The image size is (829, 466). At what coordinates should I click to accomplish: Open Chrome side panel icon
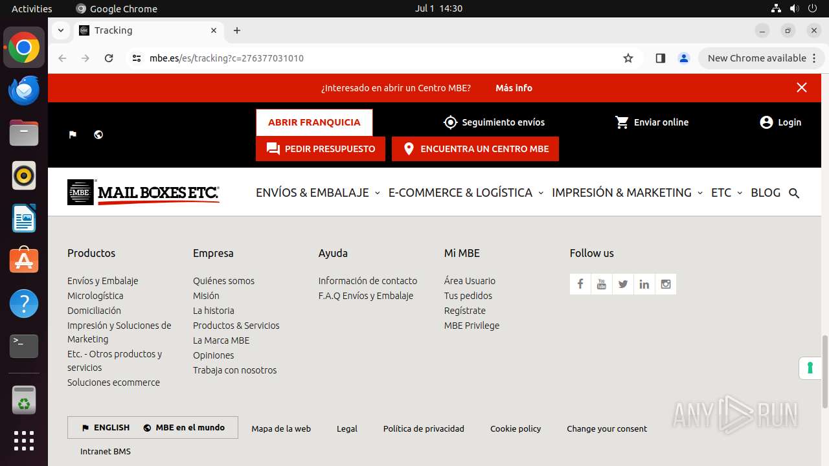[660, 58]
